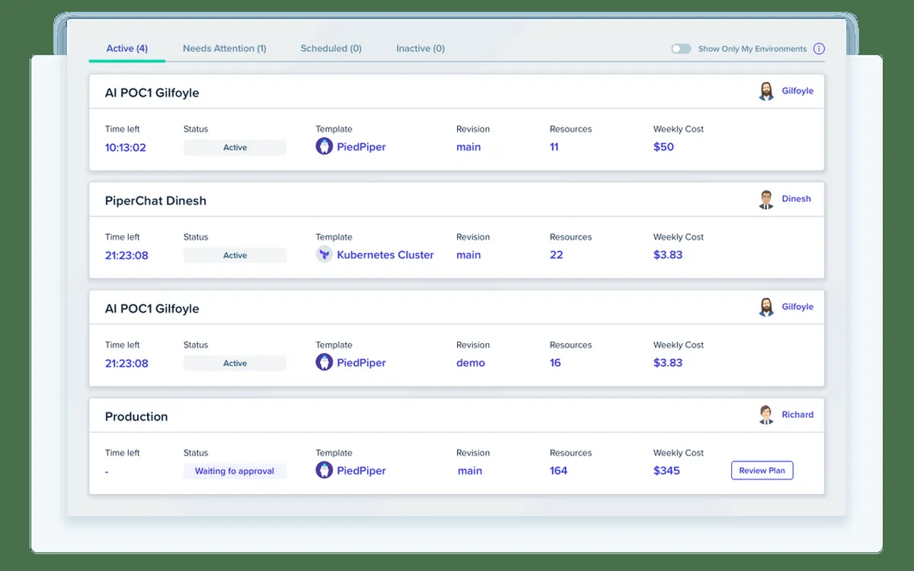The height and width of the screenshot is (571, 914).
Task: Open the PiperChat Dinesh environment title
Action: [155, 201]
